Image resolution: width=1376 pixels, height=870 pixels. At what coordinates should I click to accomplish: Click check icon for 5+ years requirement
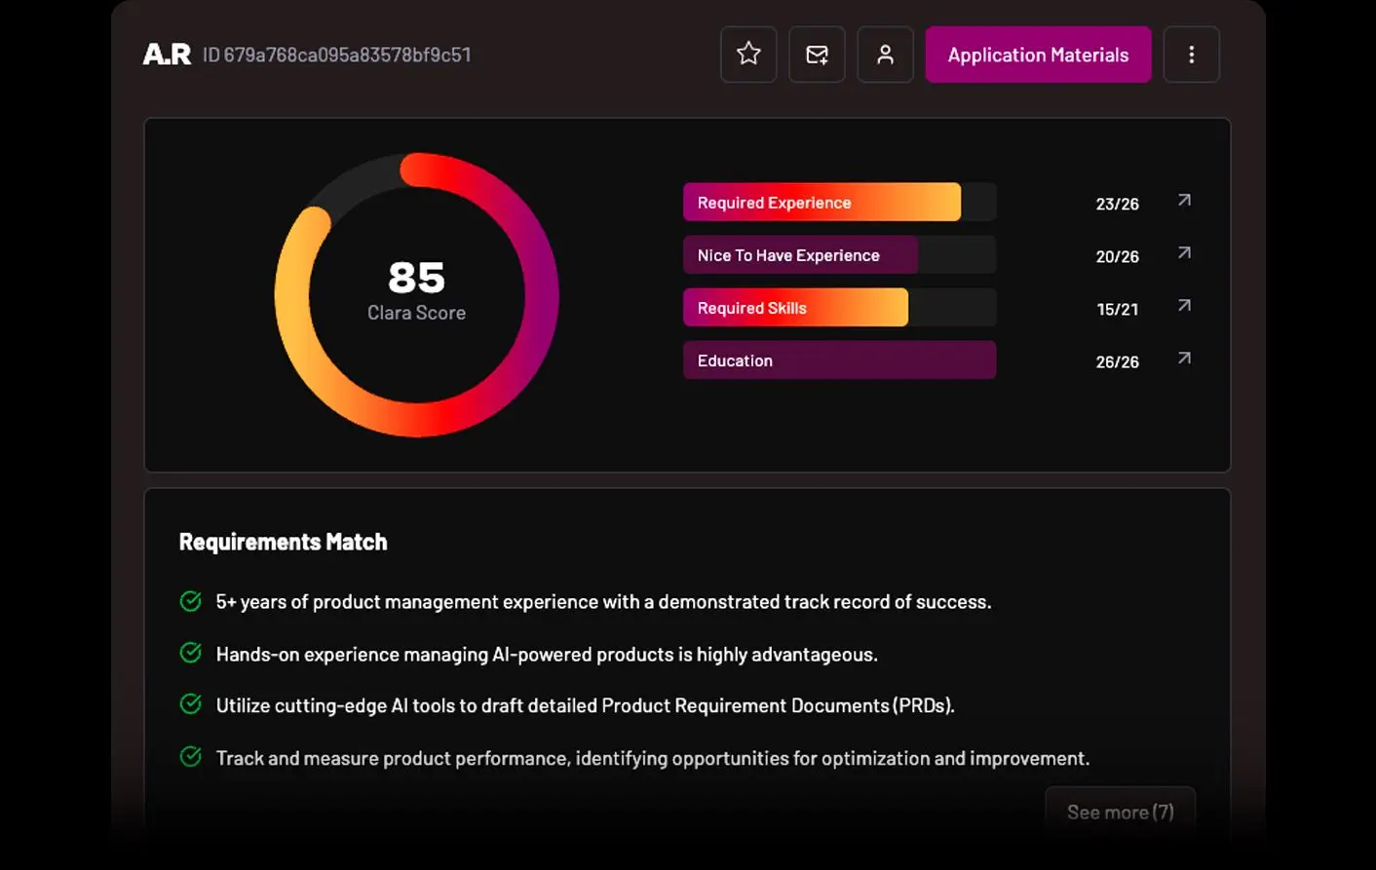[191, 601]
